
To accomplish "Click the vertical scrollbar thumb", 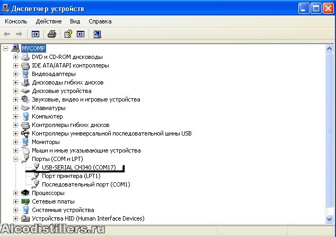I will (329, 130).
